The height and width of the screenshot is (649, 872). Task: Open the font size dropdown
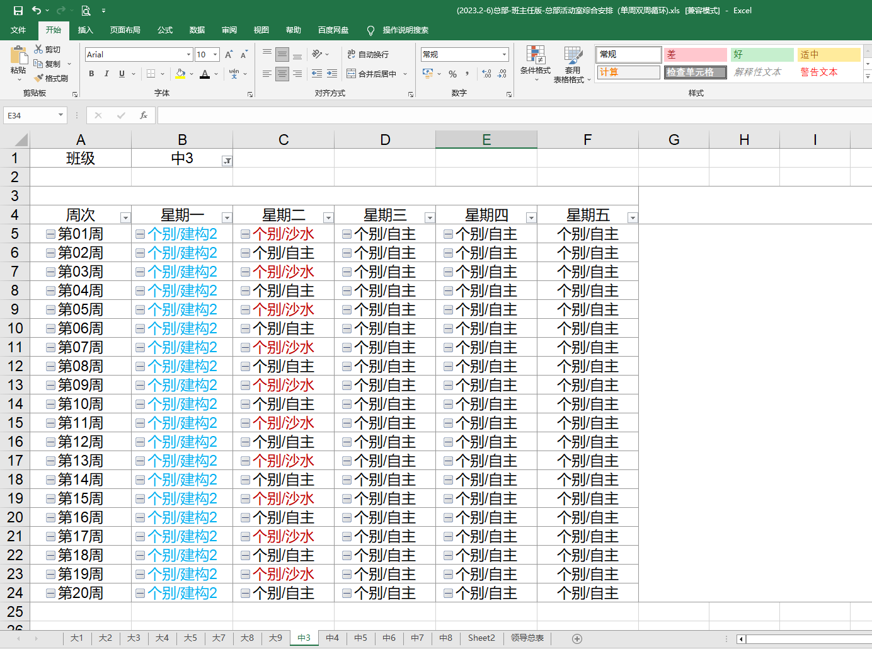tap(215, 55)
